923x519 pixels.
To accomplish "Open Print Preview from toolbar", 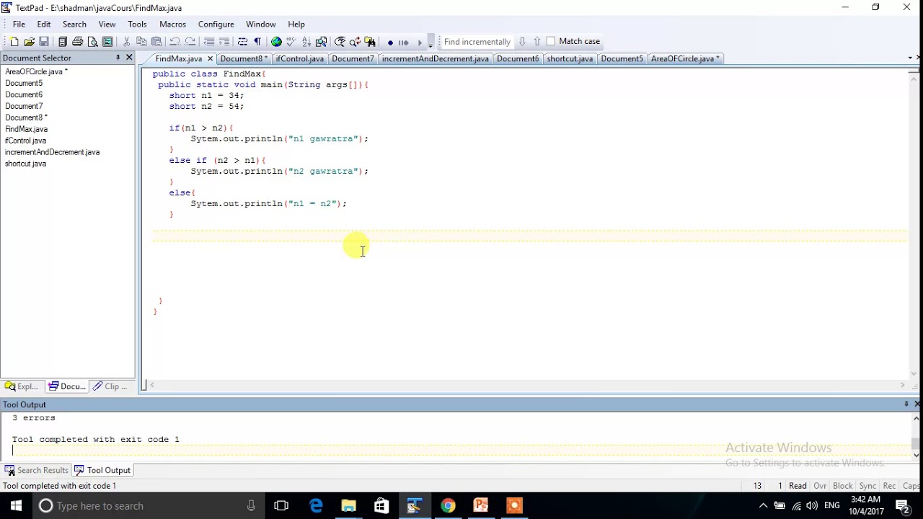I will [92, 42].
